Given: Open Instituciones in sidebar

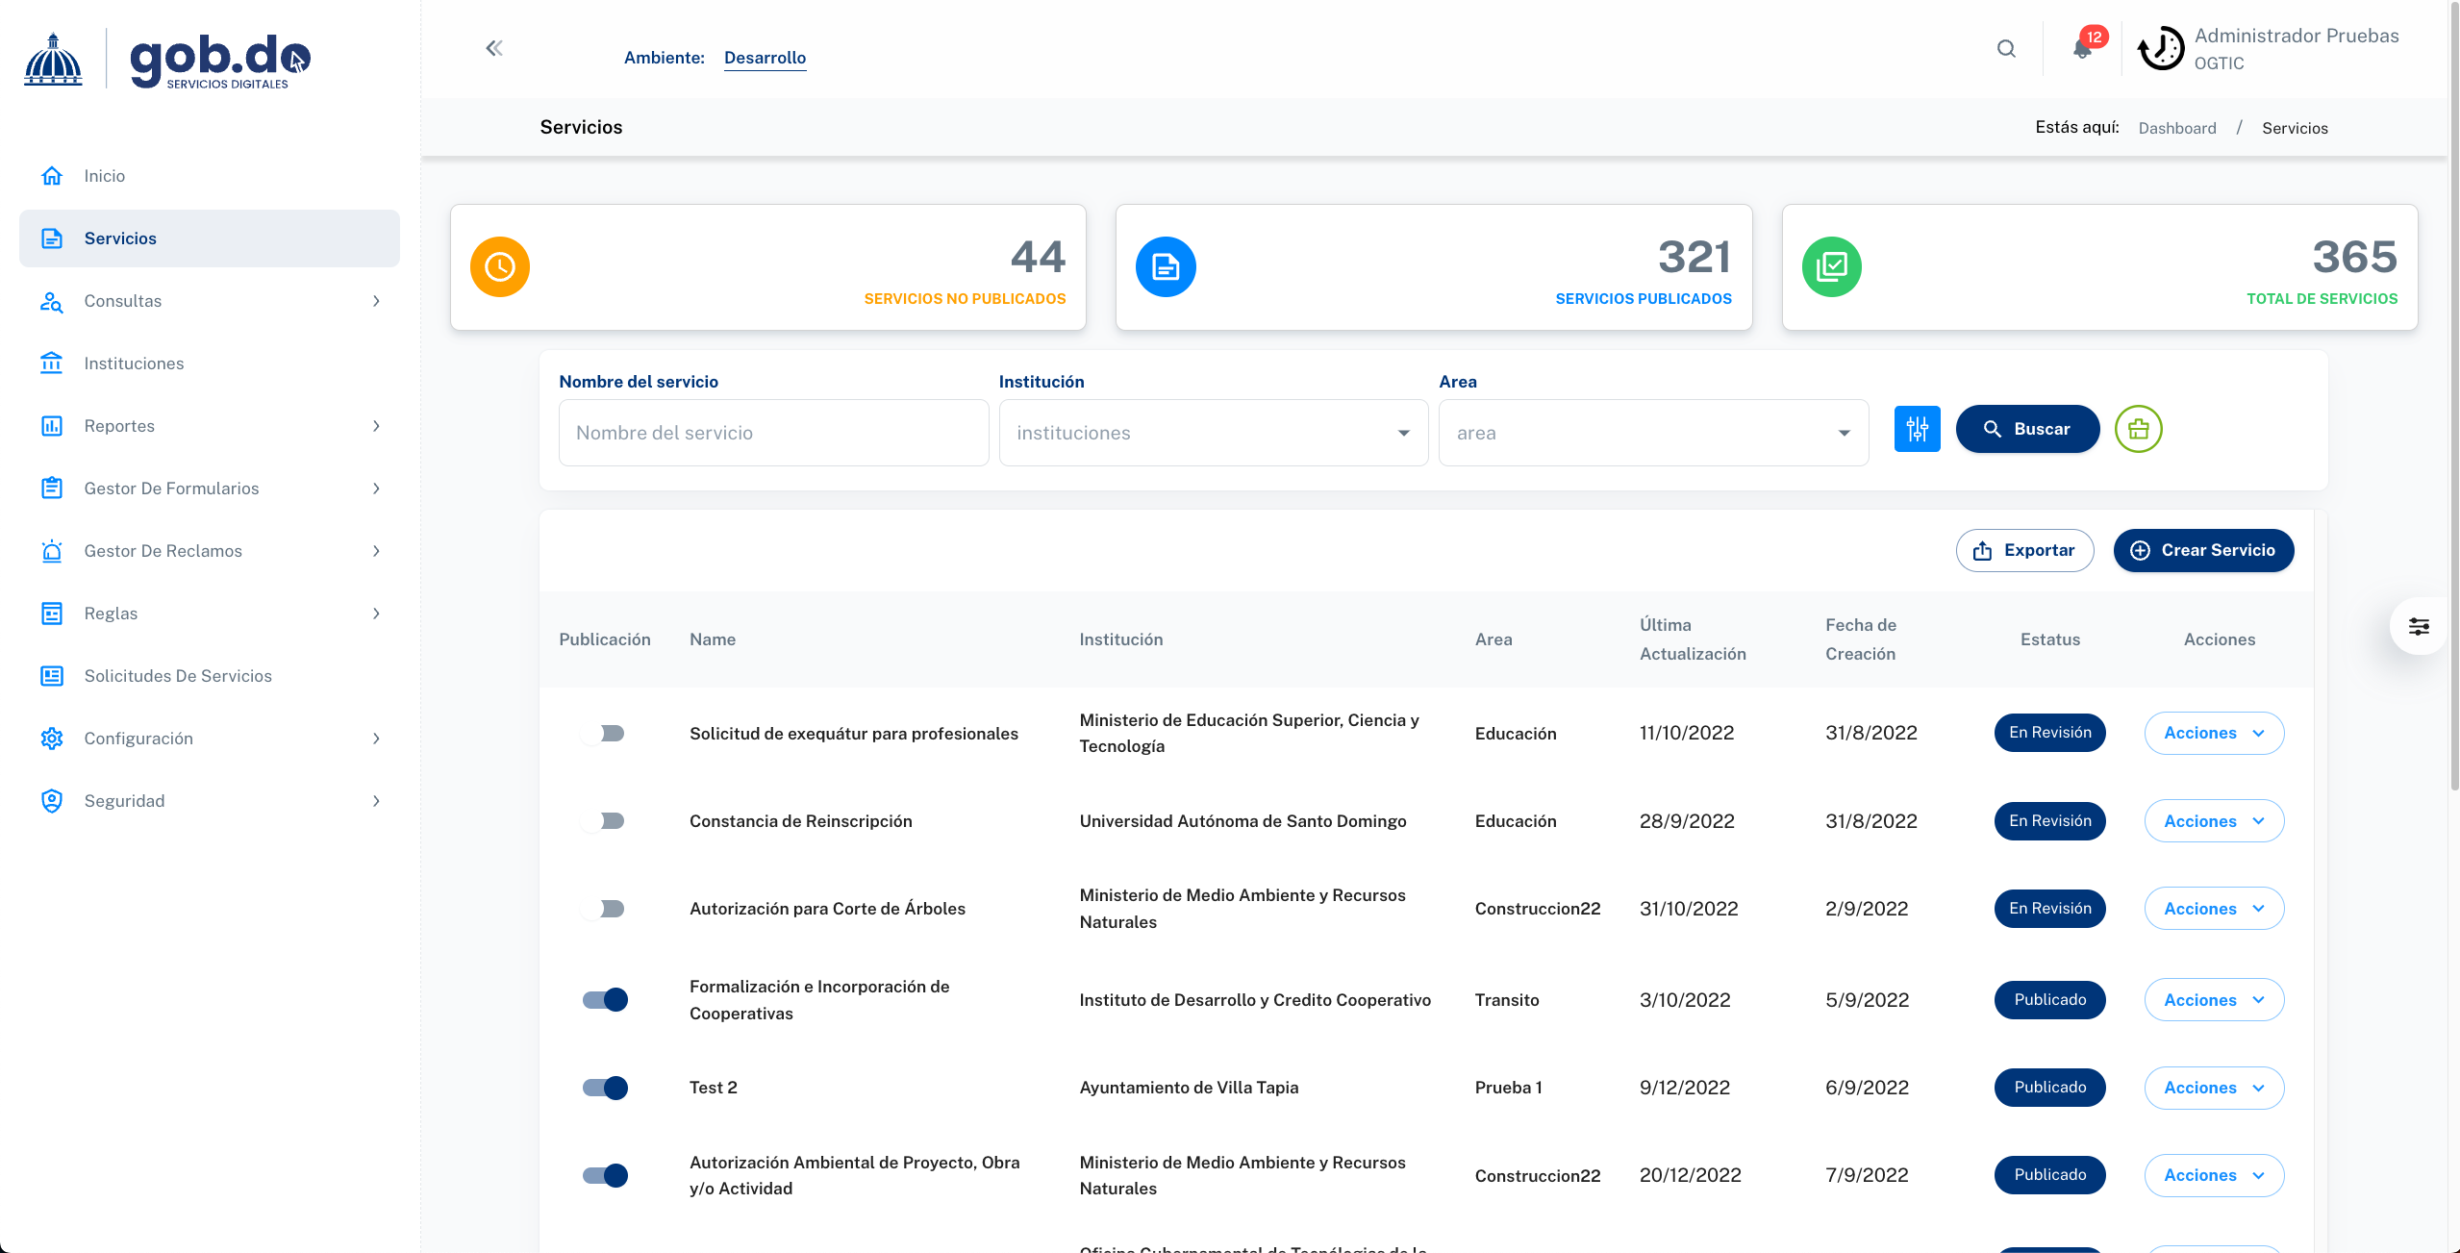Looking at the screenshot, I should point(210,363).
